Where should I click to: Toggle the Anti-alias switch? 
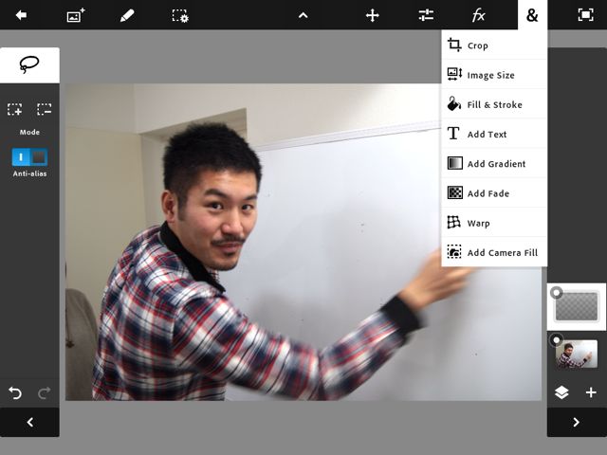[29, 157]
